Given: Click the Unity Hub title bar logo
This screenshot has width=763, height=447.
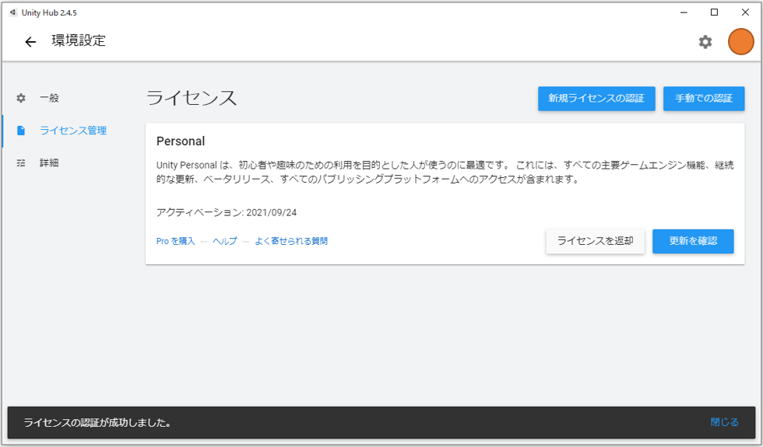Looking at the screenshot, I should (13, 12).
